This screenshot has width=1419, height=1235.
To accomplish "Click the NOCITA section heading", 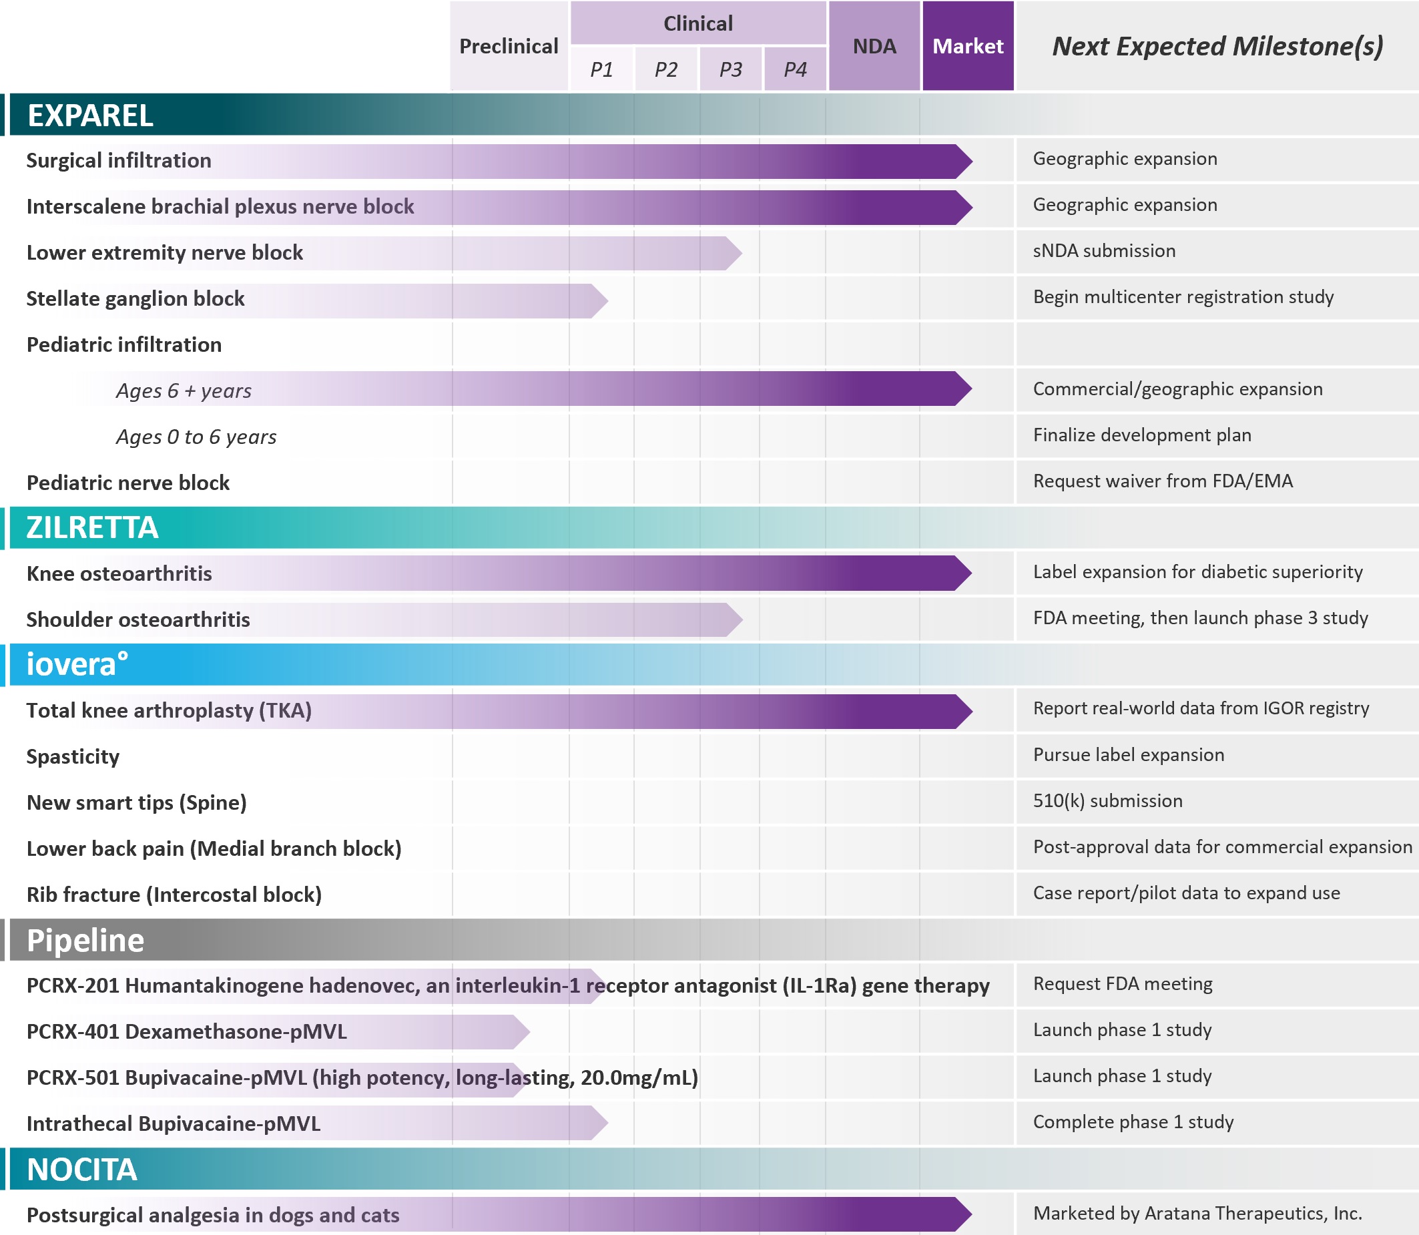I will click(x=82, y=1170).
